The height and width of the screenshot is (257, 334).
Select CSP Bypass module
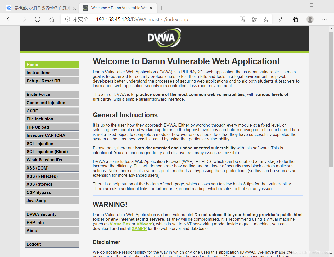[52, 192]
